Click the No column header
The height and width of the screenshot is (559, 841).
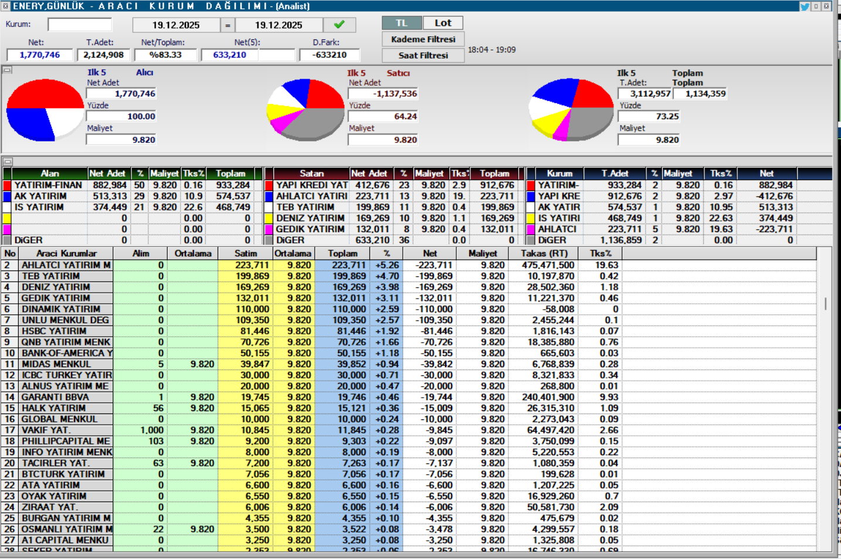(x=10, y=253)
